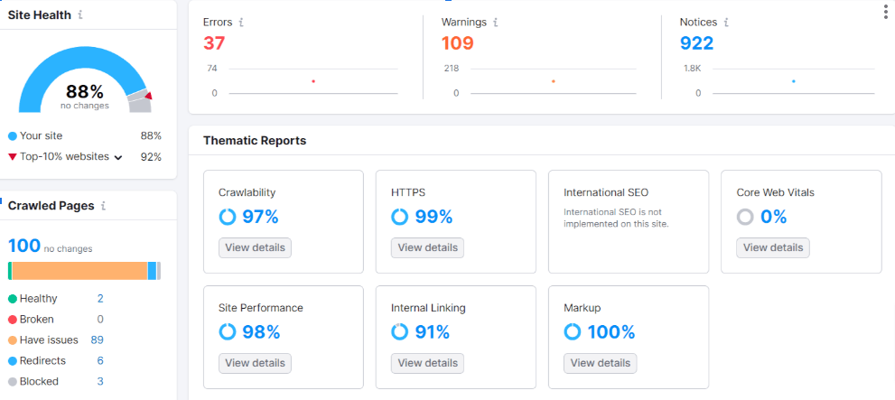The height and width of the screenshot is (400, 895).
Task: Click the Core Web Vitals donut icon
Action: tap(745, 217)
